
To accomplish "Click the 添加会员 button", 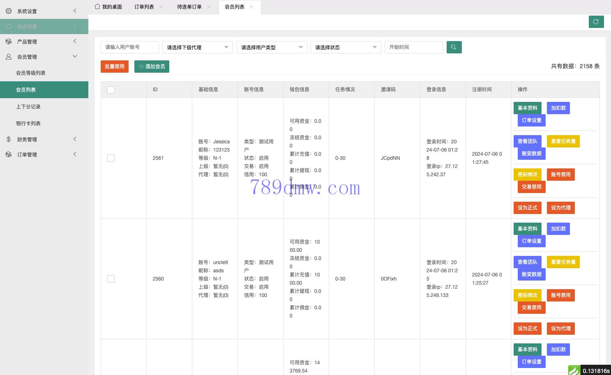I will (x=152, y=67).
